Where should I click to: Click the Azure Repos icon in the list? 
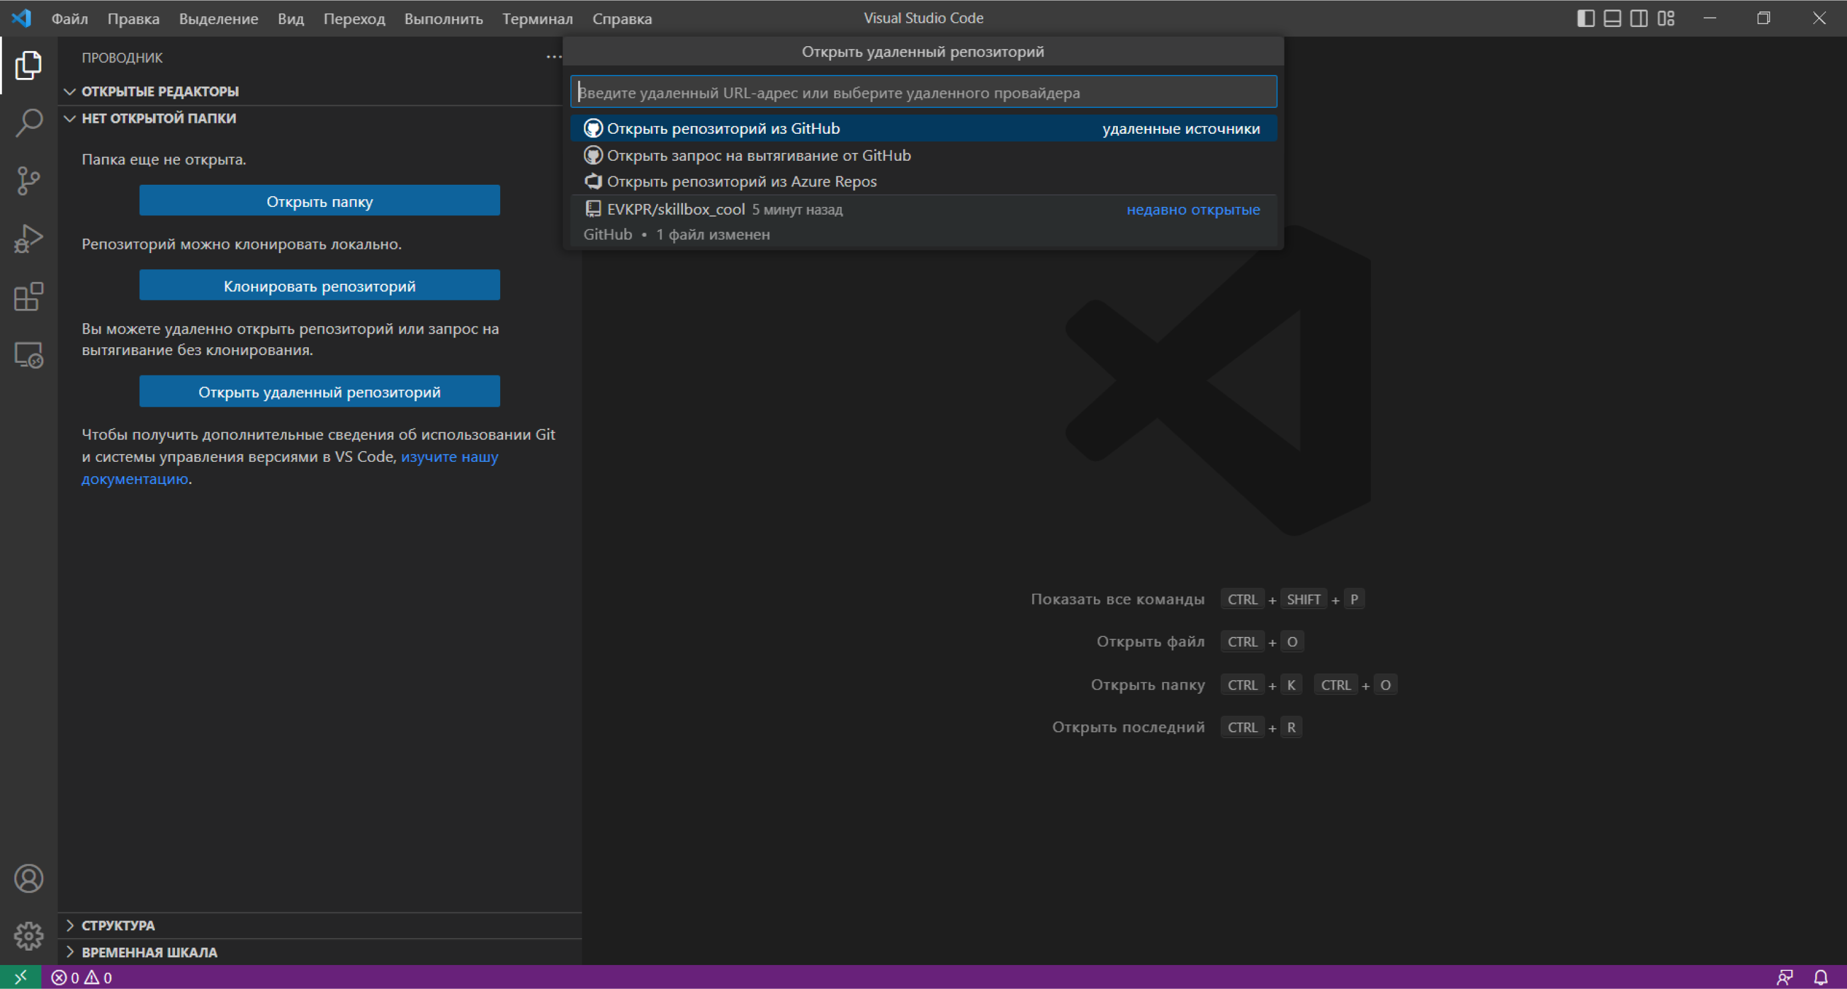point(593,182)
